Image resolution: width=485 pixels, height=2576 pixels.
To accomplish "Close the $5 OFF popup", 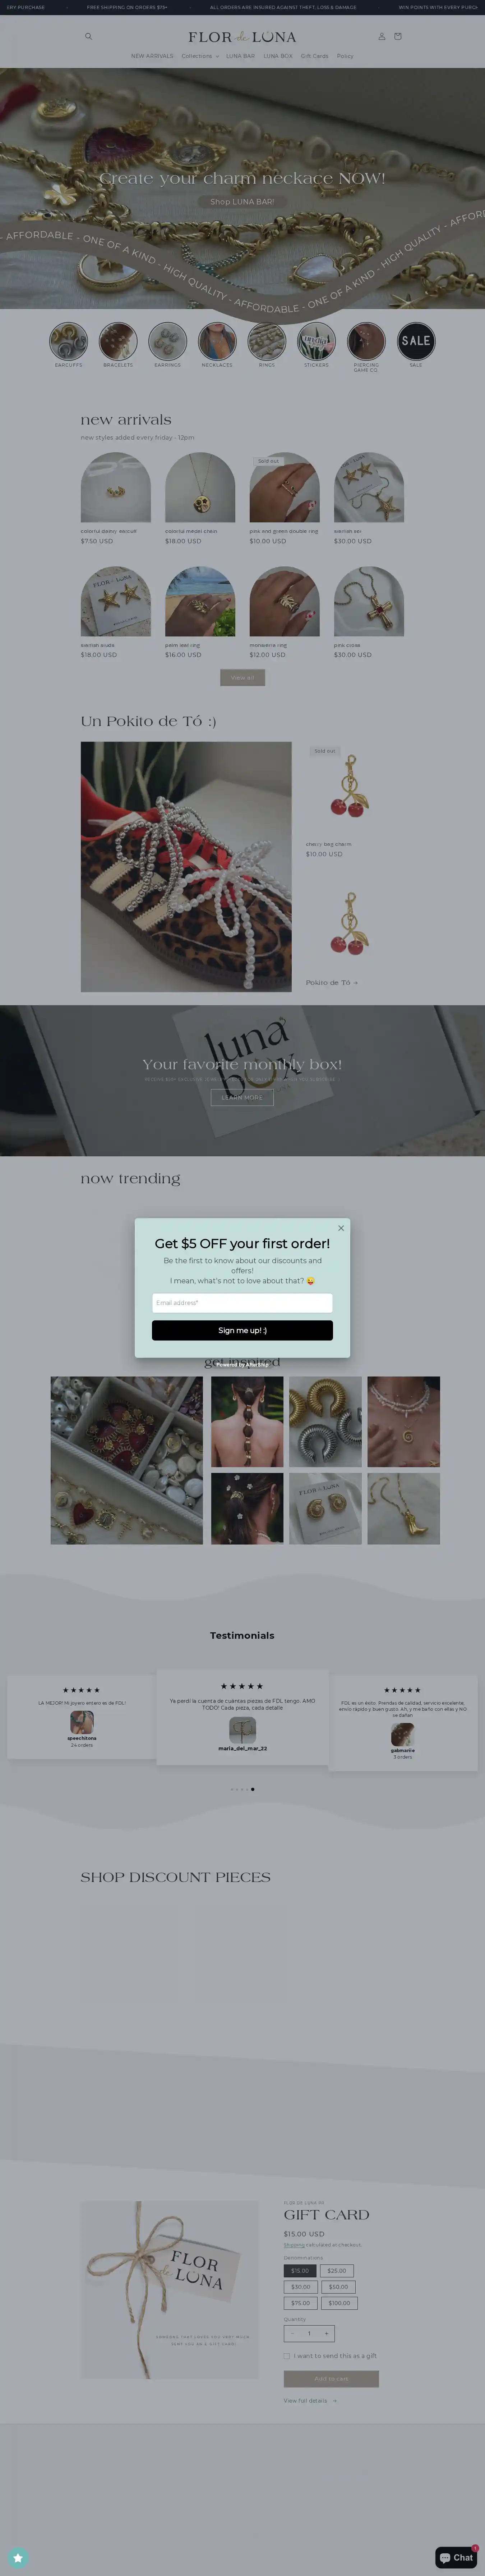I will tap(340, 1228).
